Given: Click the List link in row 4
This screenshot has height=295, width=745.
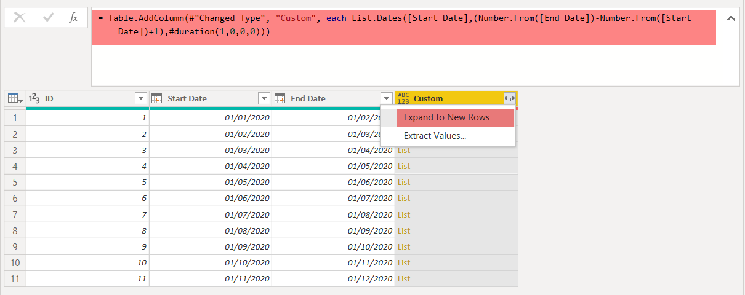Looking at the screenshot, I should point(404,166).
